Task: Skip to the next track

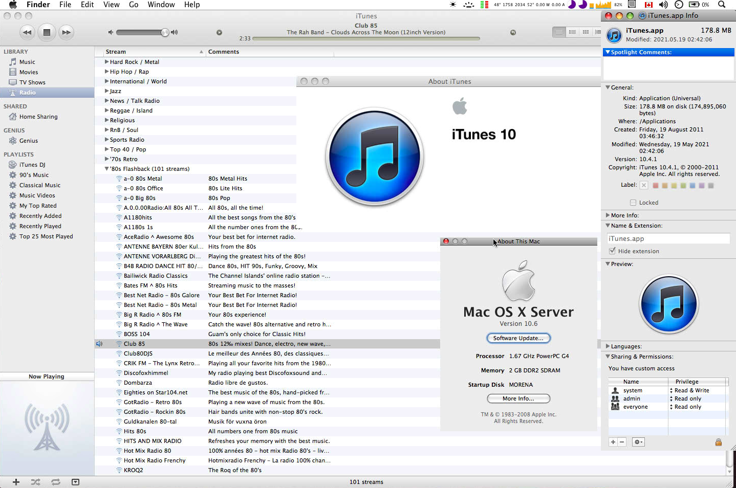Action: tap(66, 32)
